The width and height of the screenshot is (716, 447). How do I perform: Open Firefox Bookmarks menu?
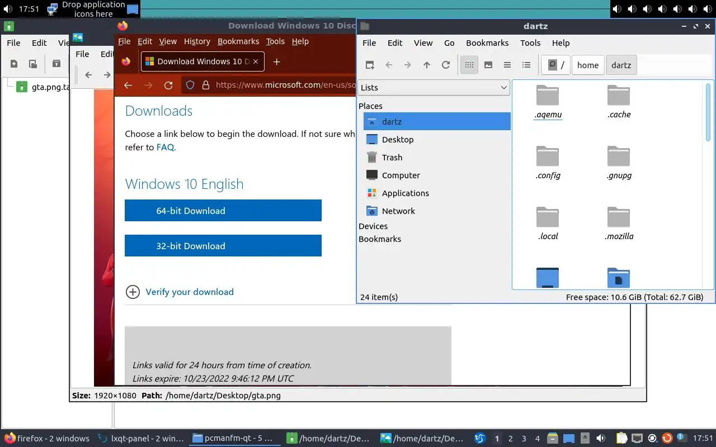click(x=238, y=41)
